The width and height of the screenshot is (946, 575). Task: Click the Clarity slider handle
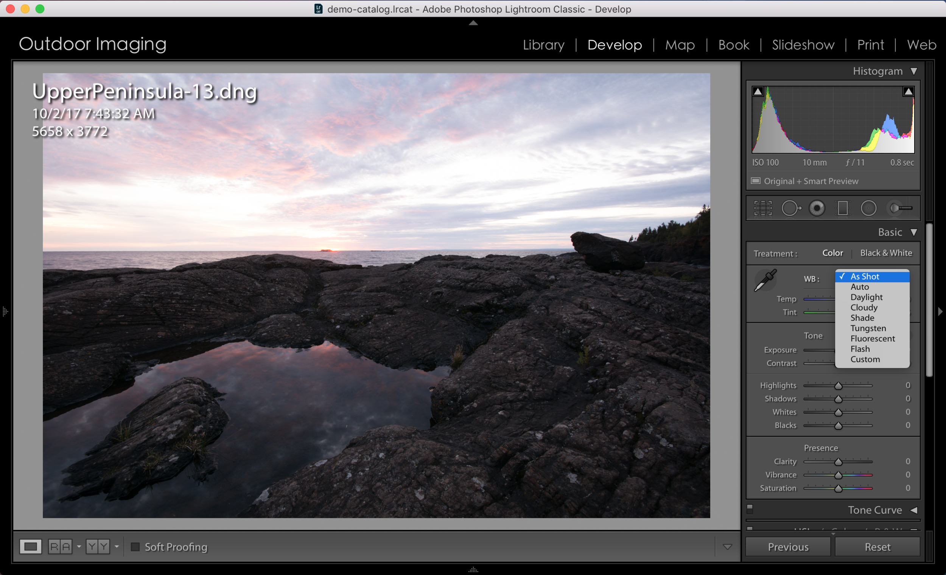pos(838,462)
